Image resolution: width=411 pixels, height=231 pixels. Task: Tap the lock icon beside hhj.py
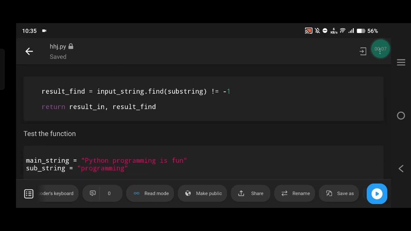(x=71, y=47)
